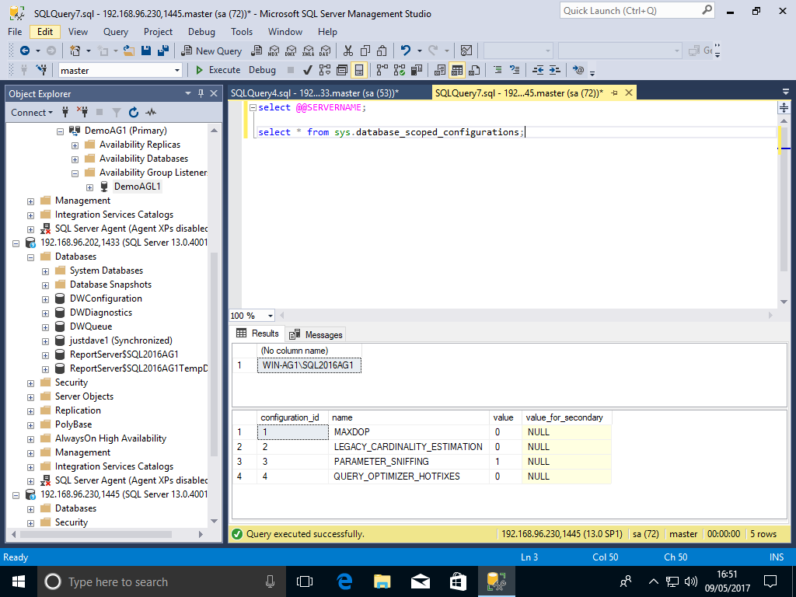Image resolution: width=796 pixels, height=597 pixels.
Task: Click the Parse query checkmark icon
Action: tap(308, 70)
